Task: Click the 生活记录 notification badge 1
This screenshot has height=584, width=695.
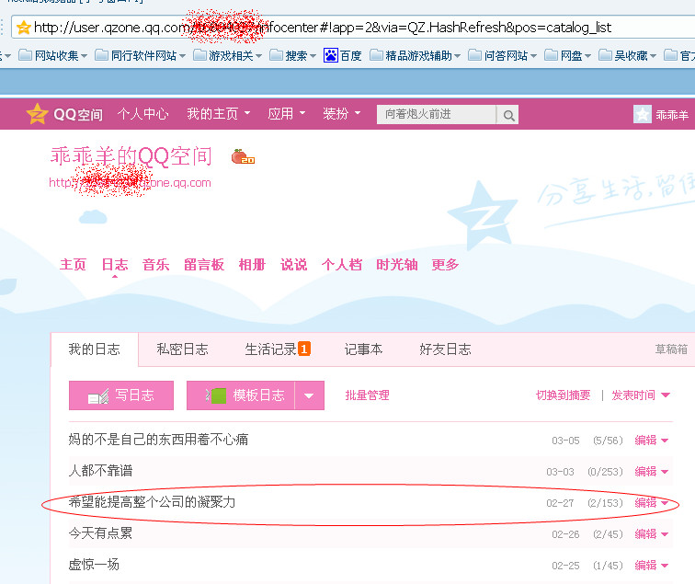Action: coord(304,349)
